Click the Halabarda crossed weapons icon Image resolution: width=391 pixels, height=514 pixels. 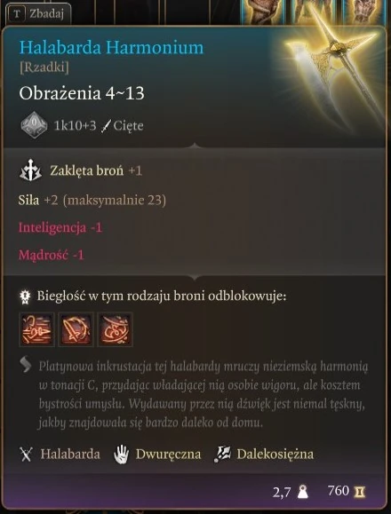[x=26, y=455]
